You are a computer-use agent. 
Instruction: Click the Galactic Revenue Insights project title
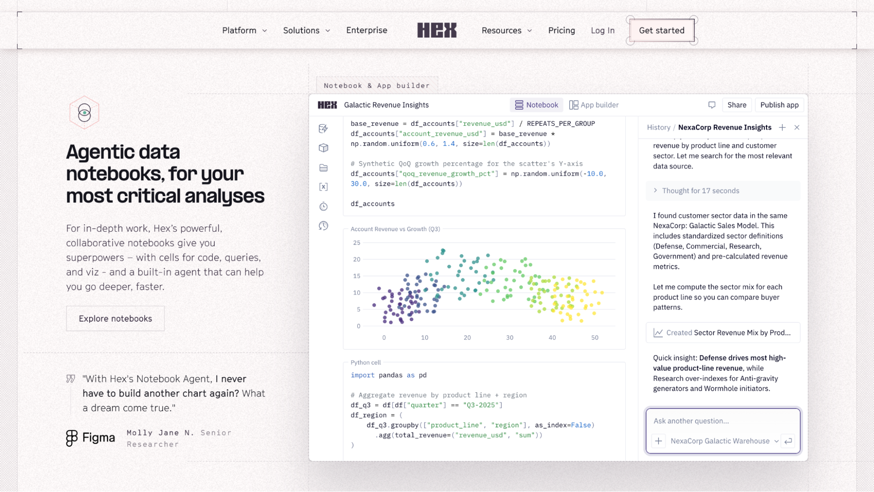(x=387, y=105)
